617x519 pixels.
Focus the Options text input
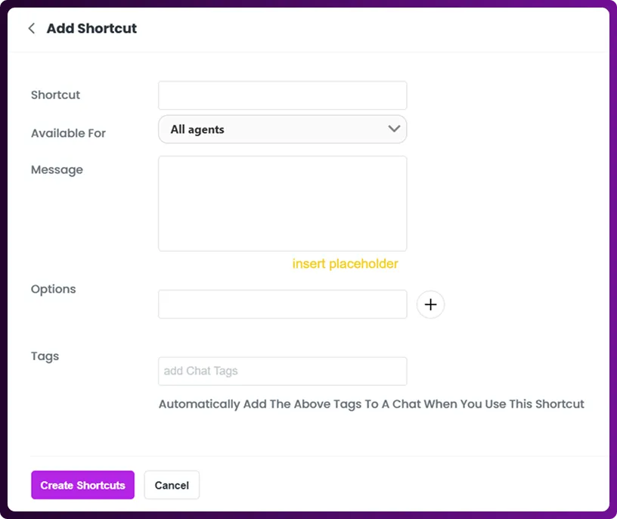coord(282,304)
